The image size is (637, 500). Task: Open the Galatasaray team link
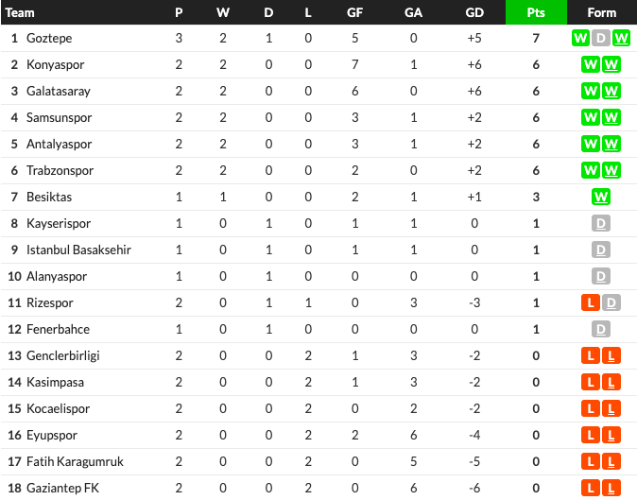(x=59, y=91)
